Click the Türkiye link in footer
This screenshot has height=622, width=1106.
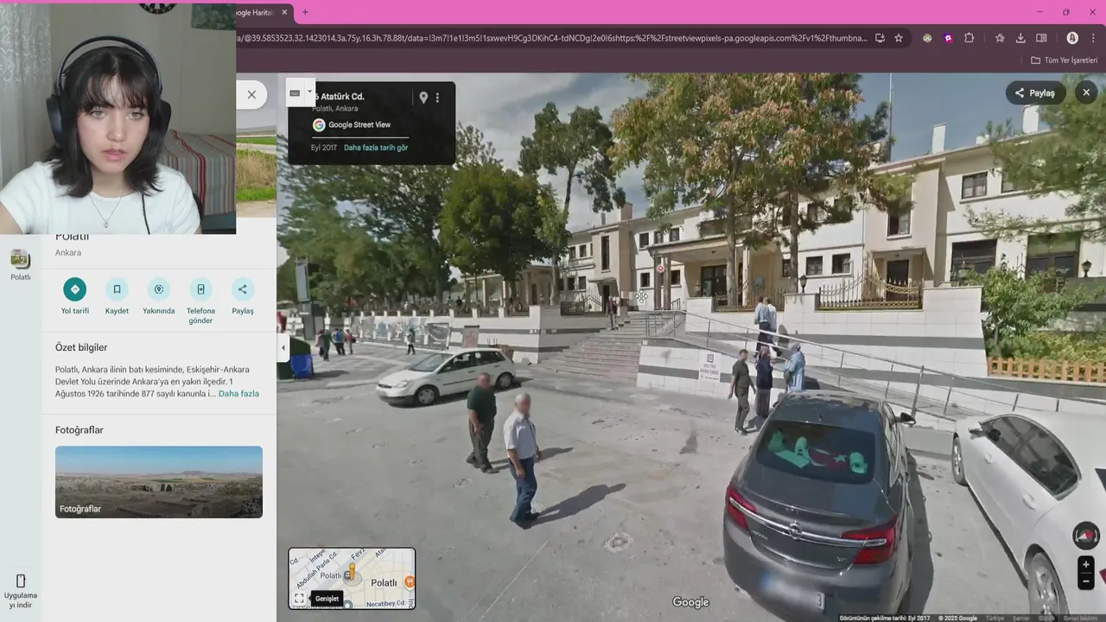click(x=995, y=618)
